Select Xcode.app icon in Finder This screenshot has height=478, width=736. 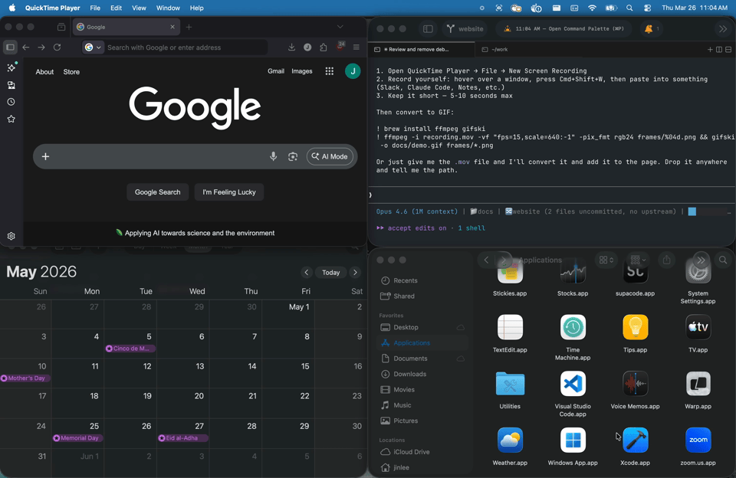635,440
